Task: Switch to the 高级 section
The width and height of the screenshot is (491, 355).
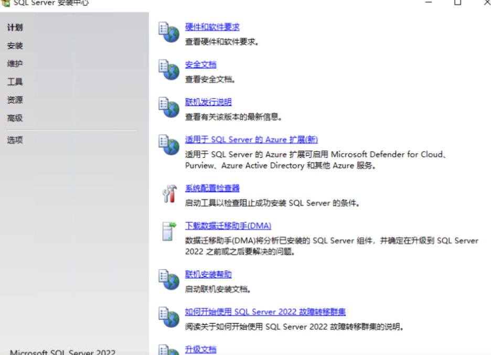Action: click(15, 119)
